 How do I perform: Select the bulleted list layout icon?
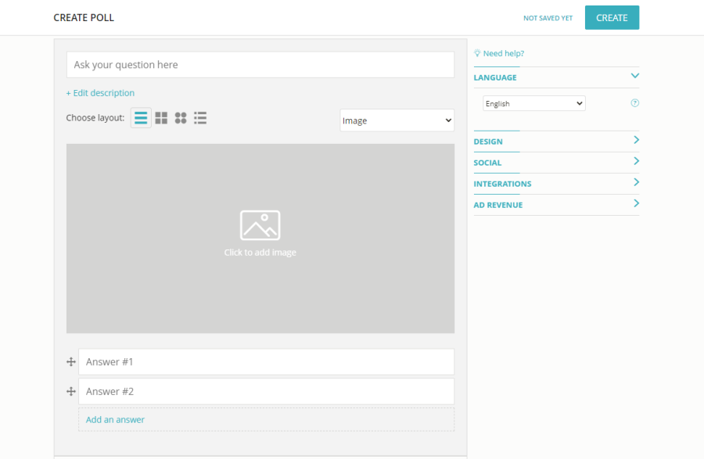click(x=200, y=118)
